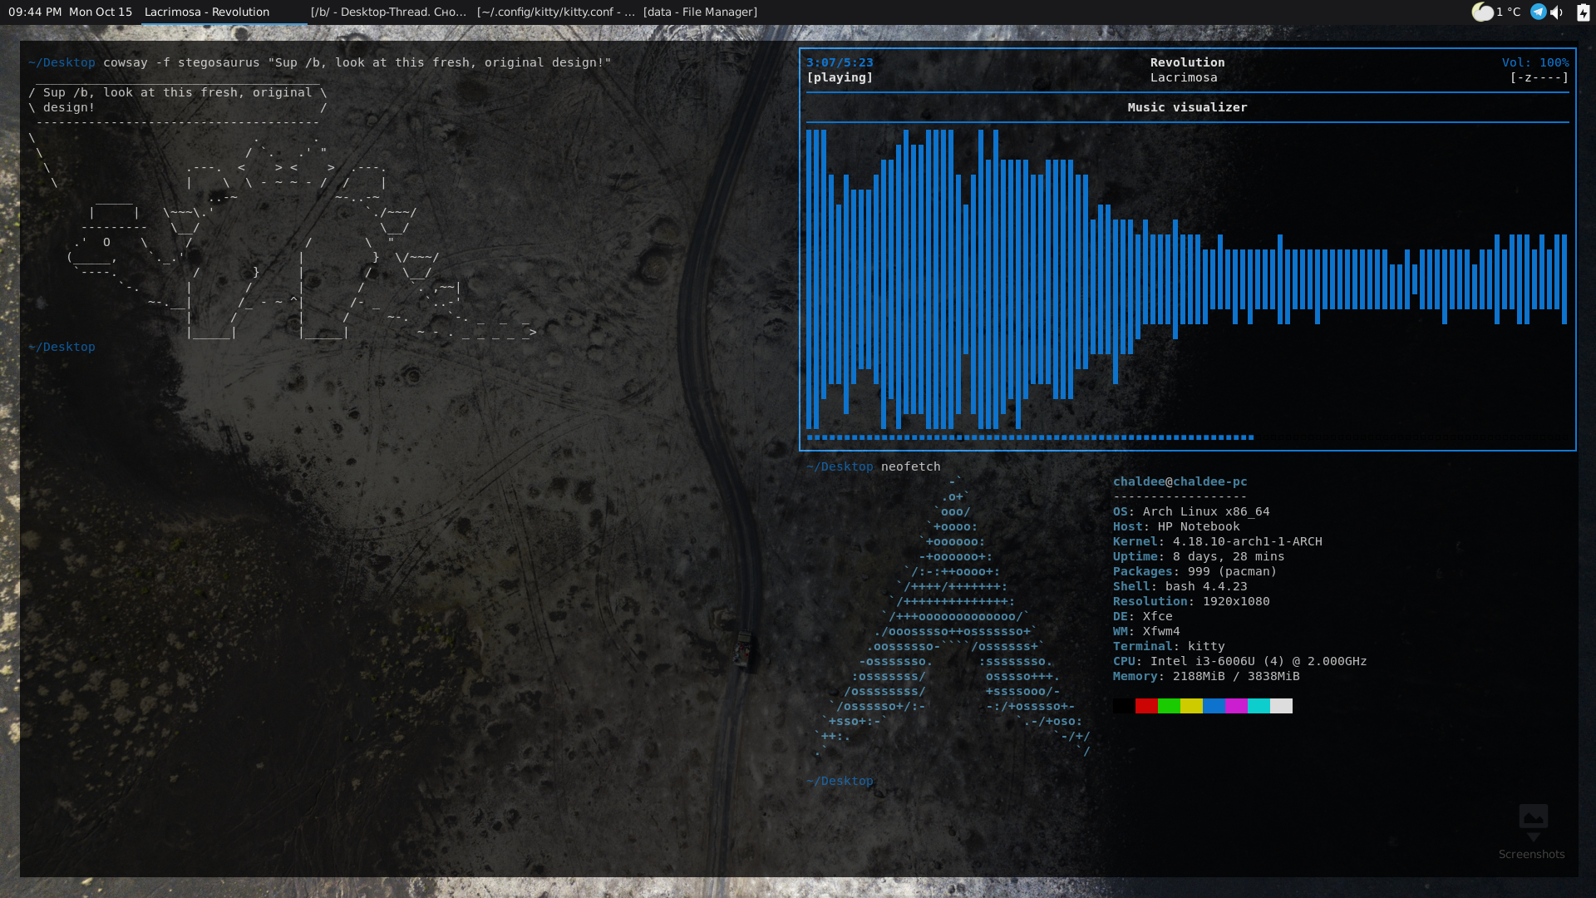Click the WM: Xfwm4 line
The height and width of the screenshot is (898, 1596).
(x=1146, y=631)
